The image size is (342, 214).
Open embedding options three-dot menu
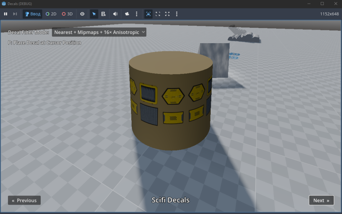(177, 14)
